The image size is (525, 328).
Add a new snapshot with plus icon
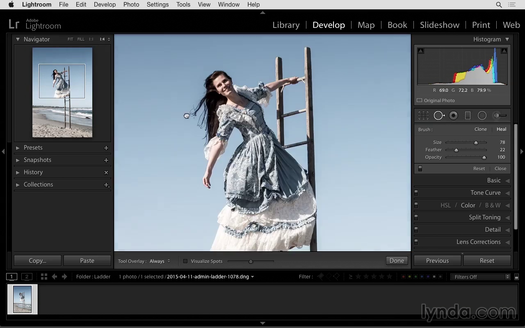point(106,160)
